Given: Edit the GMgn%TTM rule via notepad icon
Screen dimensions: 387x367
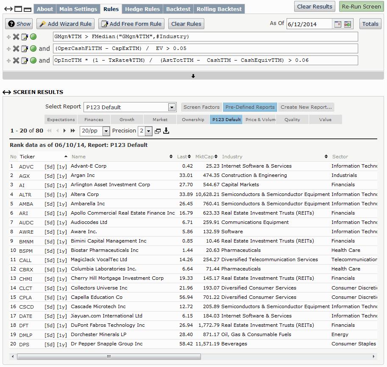Looking at the screenshot, I should coord(25,37).
